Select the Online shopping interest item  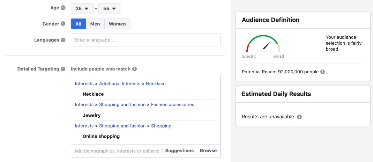(101, 136)
